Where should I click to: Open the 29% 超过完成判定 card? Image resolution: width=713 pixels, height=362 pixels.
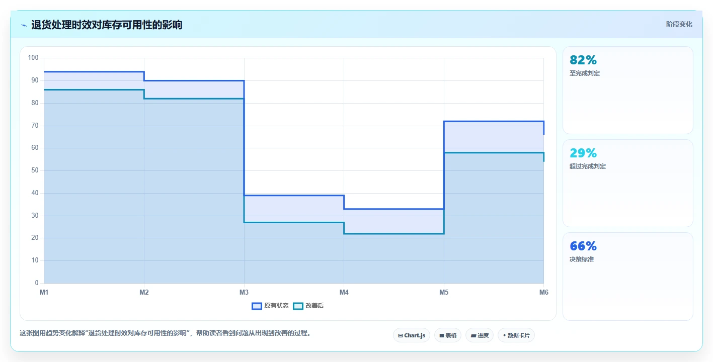pos(628,184)
